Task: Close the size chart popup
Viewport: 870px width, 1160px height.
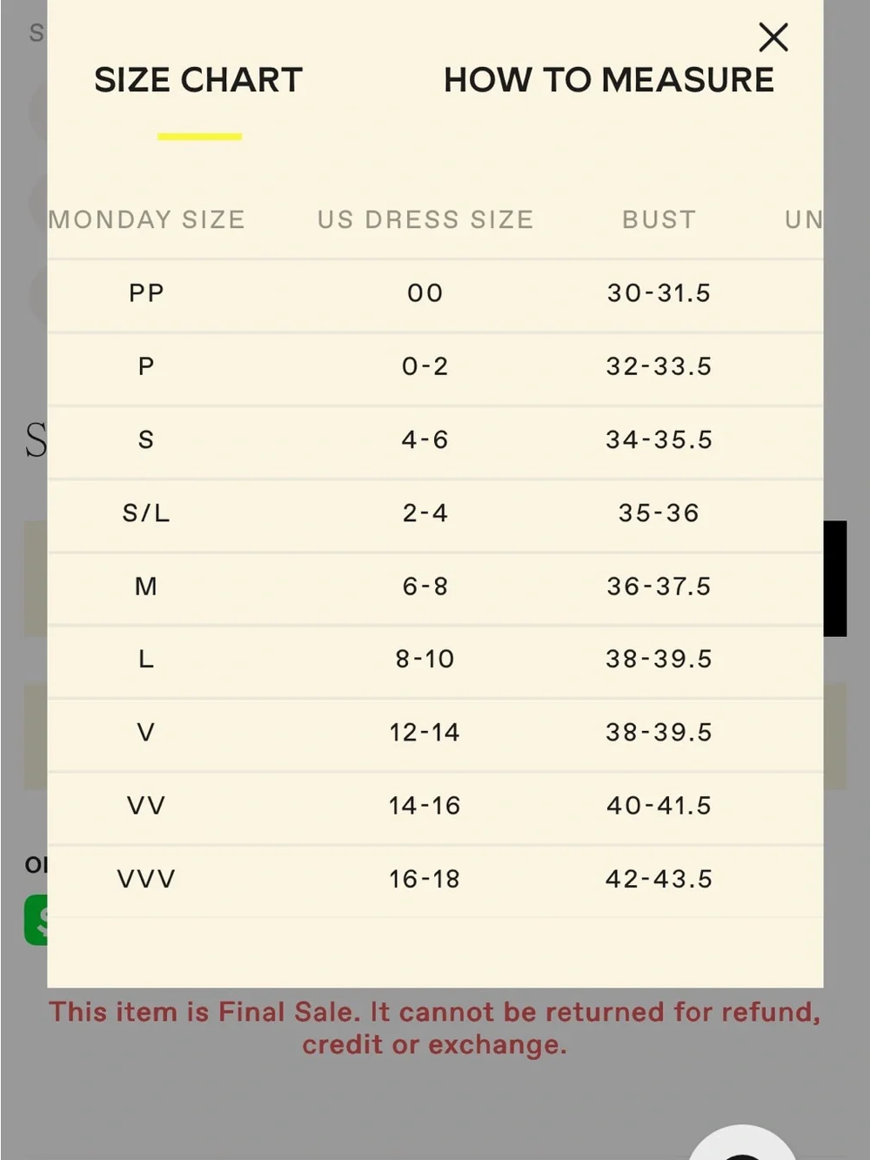Action: click(x=773, y=37)
